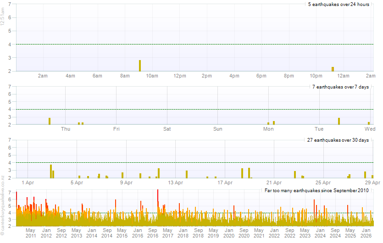Click the '5 earthquakes over 24 hours' label

pyautogui.click(x=339, y=4)
